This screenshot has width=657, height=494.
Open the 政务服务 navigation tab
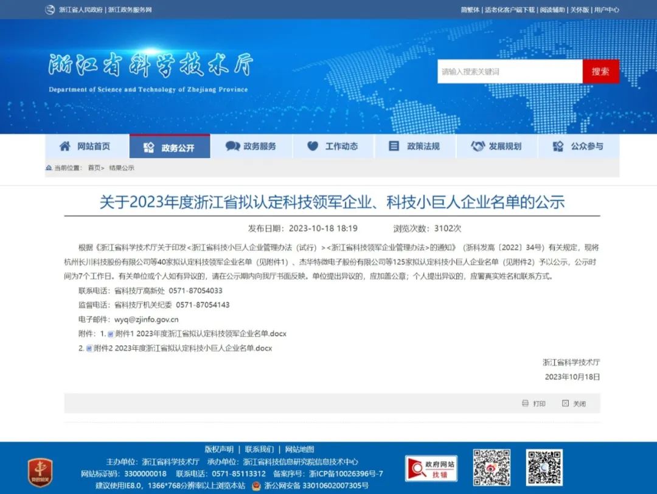pyautogui.click(x=251, y=146)
